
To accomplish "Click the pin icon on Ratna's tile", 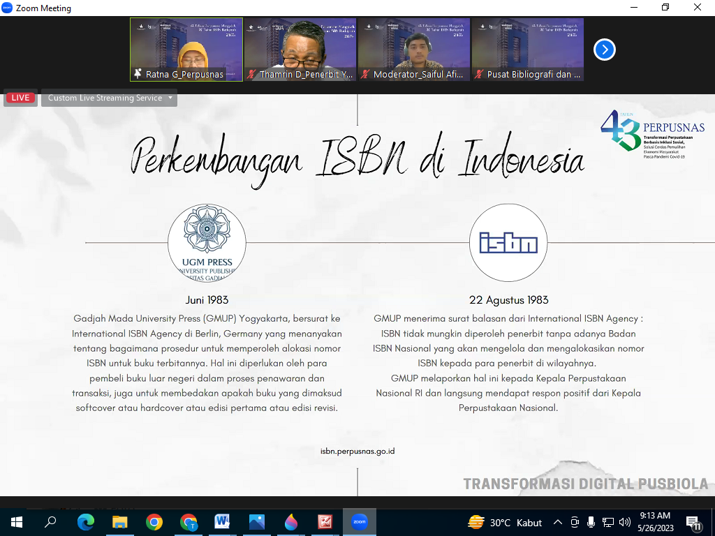I will (x=138, y=74).
